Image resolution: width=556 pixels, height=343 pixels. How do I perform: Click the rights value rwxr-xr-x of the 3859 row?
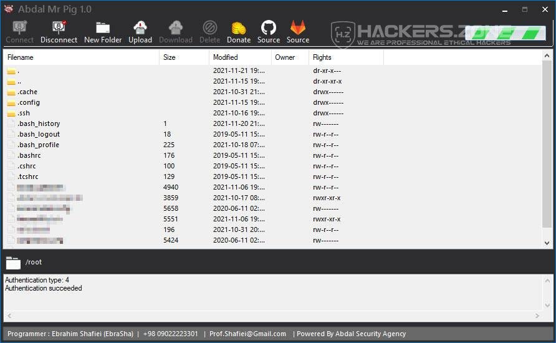coord(327,198)
